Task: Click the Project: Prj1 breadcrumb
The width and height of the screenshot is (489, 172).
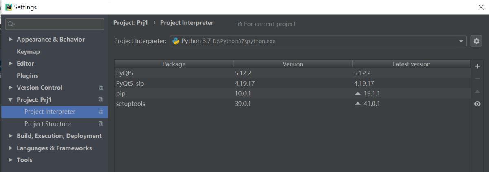Action: pos(130,23)
